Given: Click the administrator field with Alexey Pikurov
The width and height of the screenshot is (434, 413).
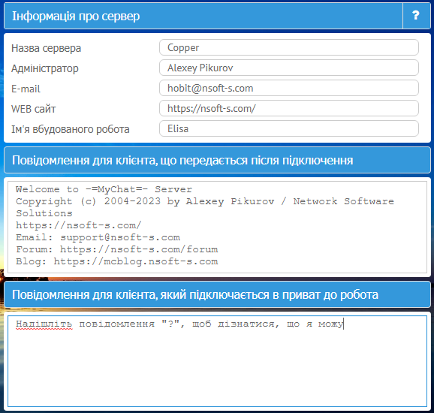Looking at the screenshot, I should click(288, 68).
